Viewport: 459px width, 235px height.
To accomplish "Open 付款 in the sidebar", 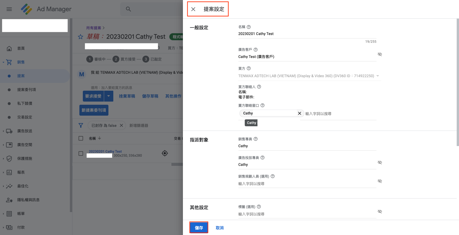I will [x=35, y=227].
